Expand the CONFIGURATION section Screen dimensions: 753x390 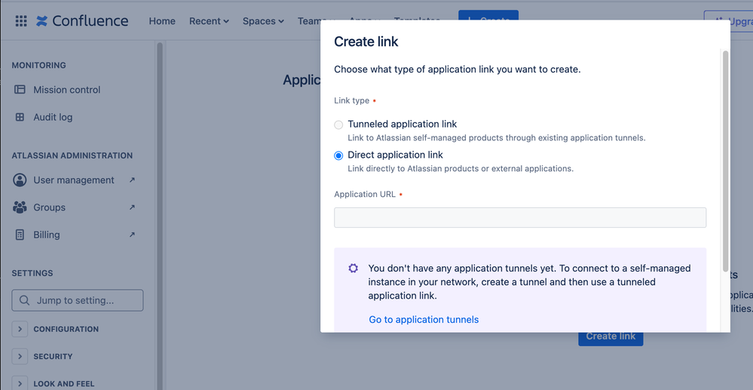click(20, 329)
